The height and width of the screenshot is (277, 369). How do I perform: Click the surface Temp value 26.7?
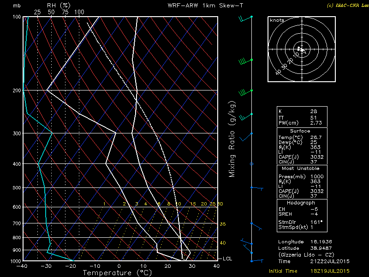point(316,137)
